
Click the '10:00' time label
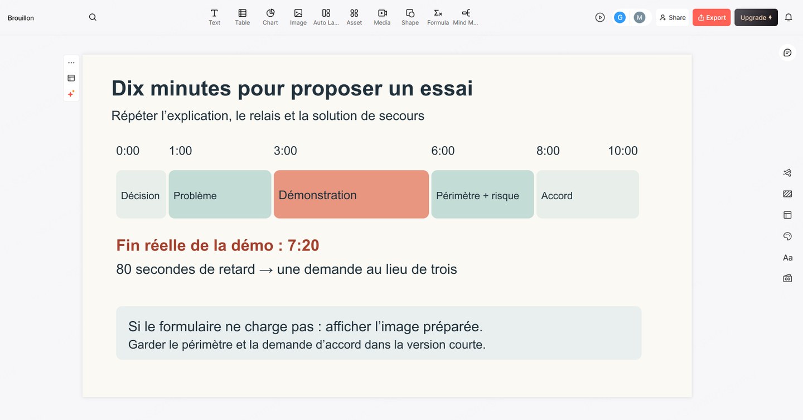tap(623, 151)
